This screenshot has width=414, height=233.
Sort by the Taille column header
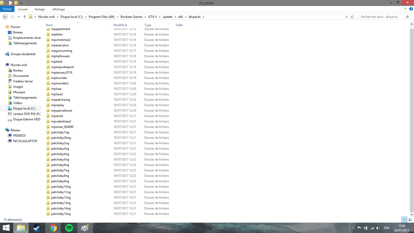pos(179,25)
